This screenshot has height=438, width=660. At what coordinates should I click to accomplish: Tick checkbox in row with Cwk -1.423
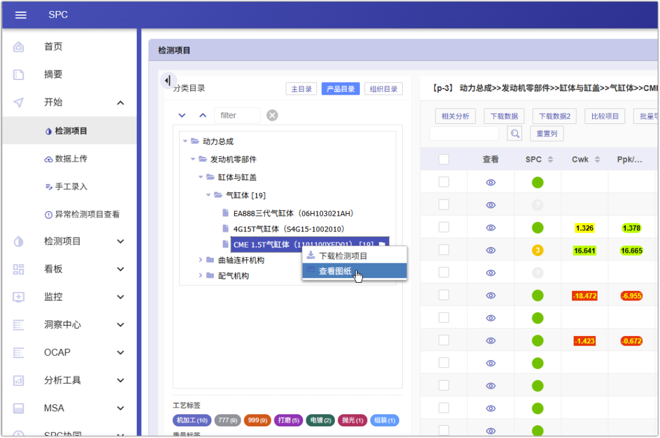(444, 340)
